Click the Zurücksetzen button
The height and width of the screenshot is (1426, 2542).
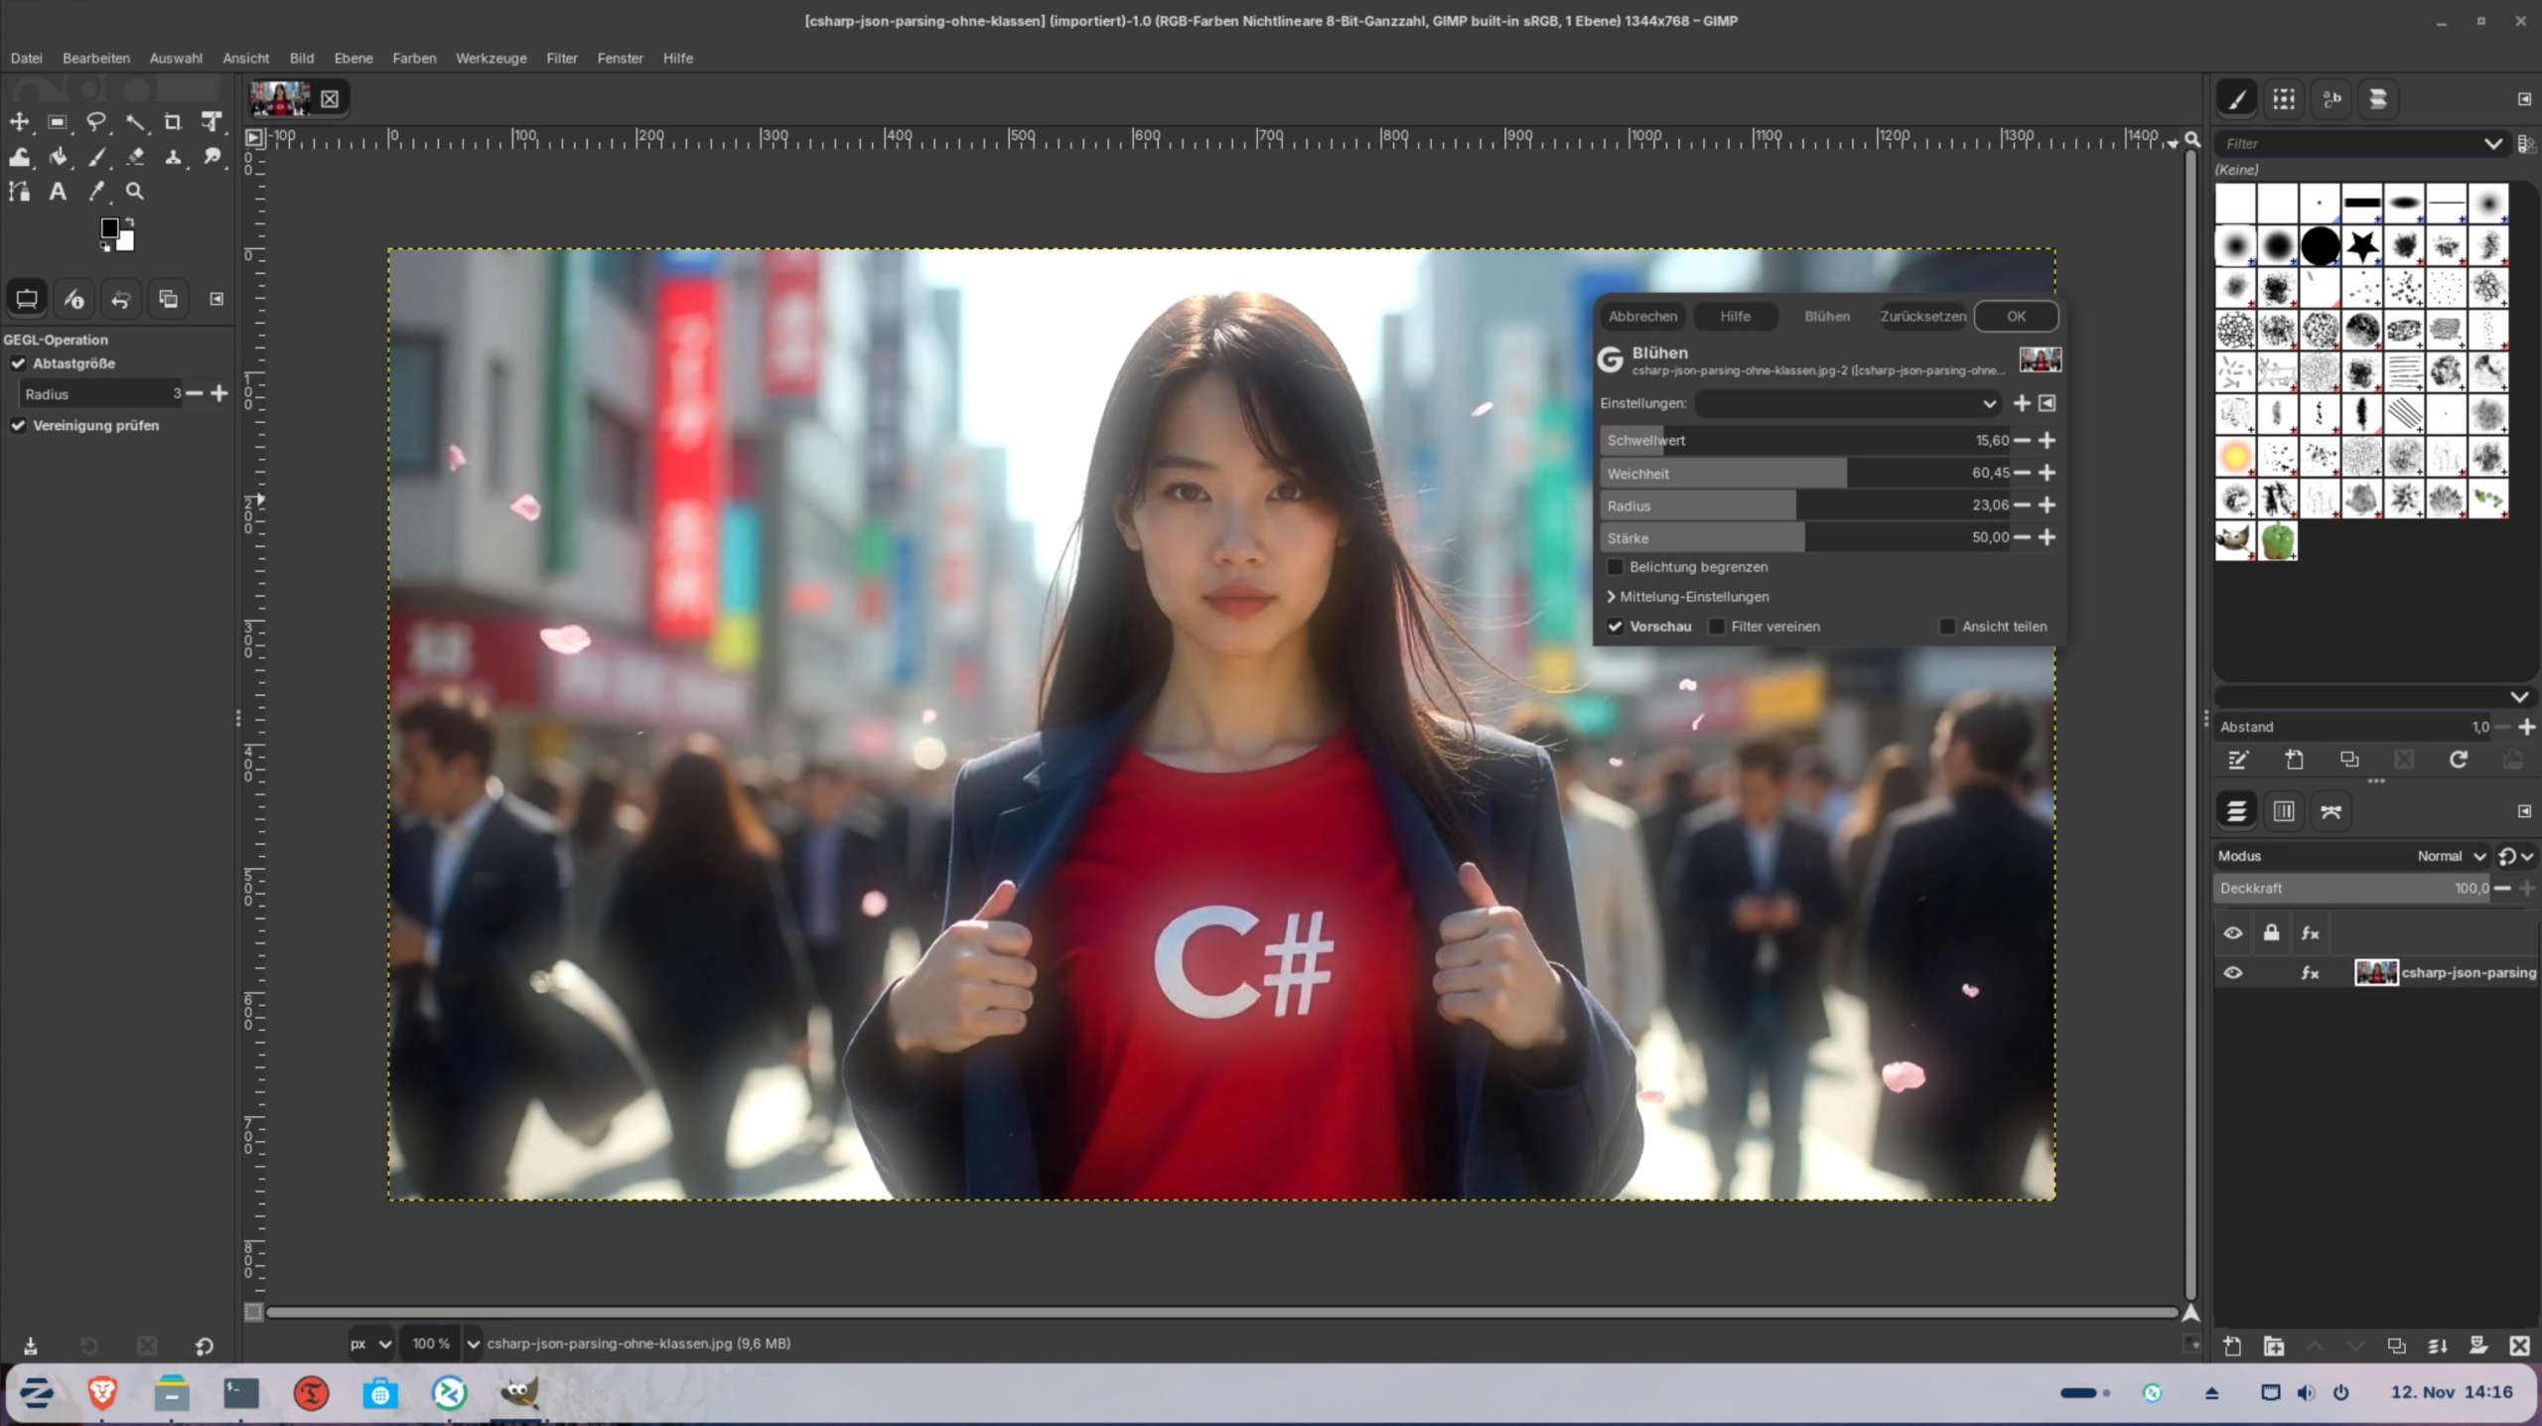coord(1922,316)
